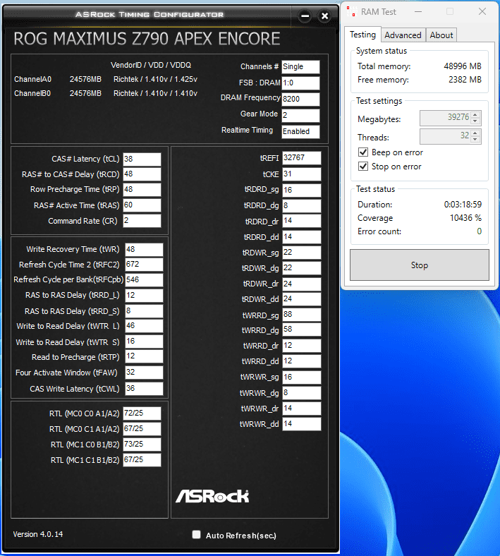Viewport: 500px width, 556px height.
Task: Click the RTL MC0 C1 A1/A2 field
Action: pos(142,429)
